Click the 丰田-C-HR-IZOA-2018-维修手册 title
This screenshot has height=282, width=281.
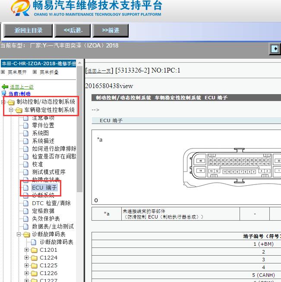[x=38, y=63]
